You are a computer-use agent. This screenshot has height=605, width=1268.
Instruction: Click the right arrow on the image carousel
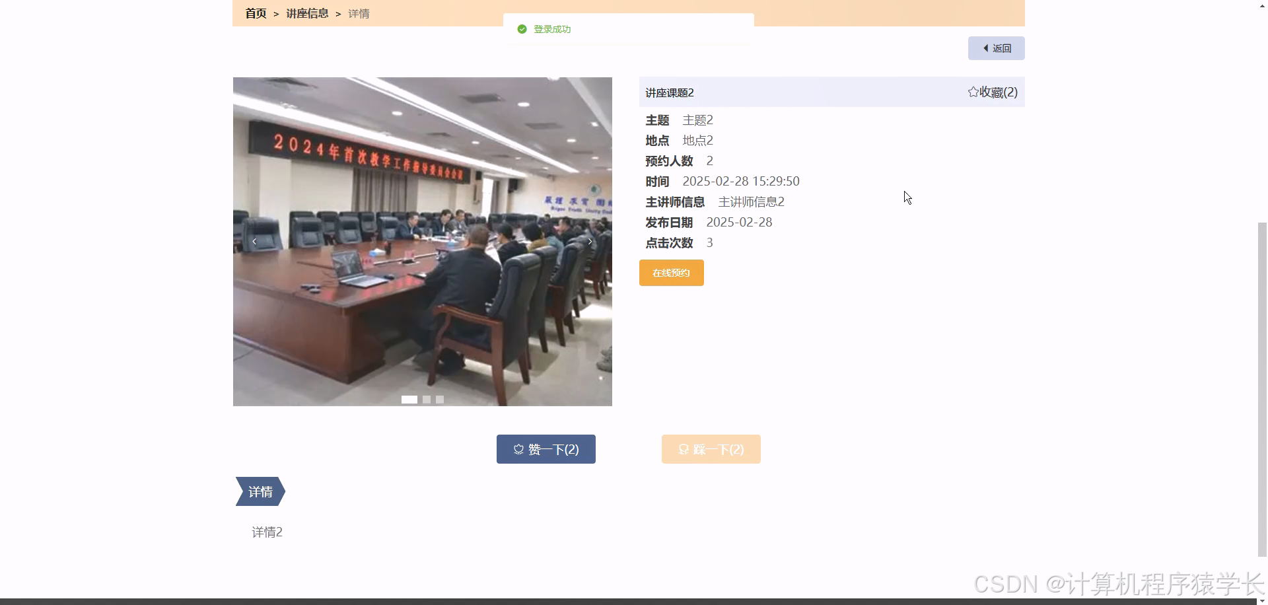(590, 241)
